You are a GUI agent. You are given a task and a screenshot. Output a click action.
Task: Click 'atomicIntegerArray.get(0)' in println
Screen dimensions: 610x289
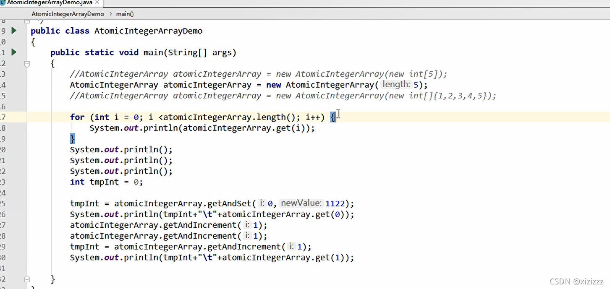[x=283, y=215]
